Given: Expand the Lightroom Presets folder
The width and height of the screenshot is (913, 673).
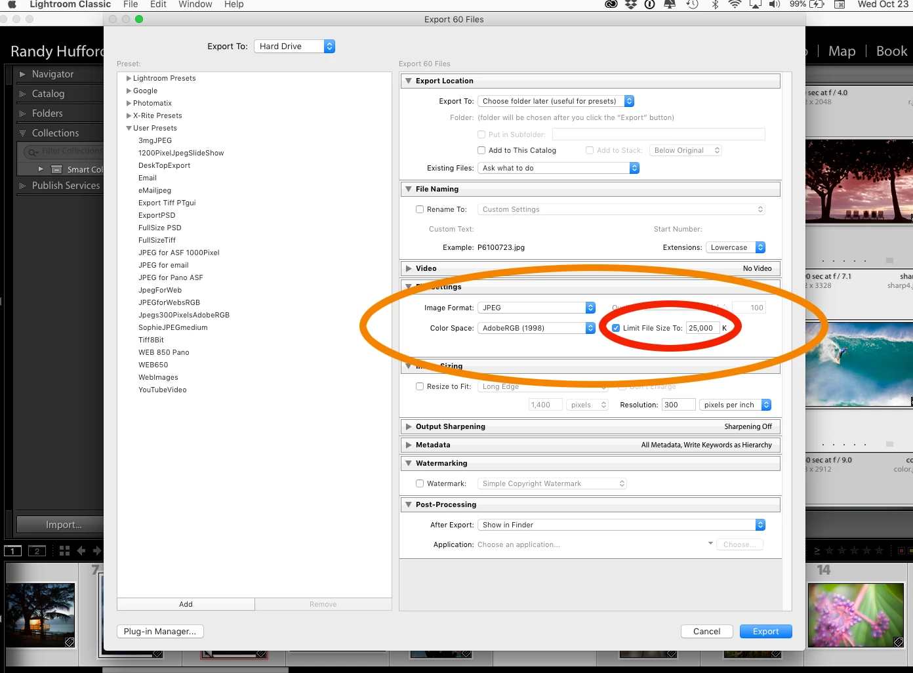Looking at the screenshot, I should click(x=129, y=78).
